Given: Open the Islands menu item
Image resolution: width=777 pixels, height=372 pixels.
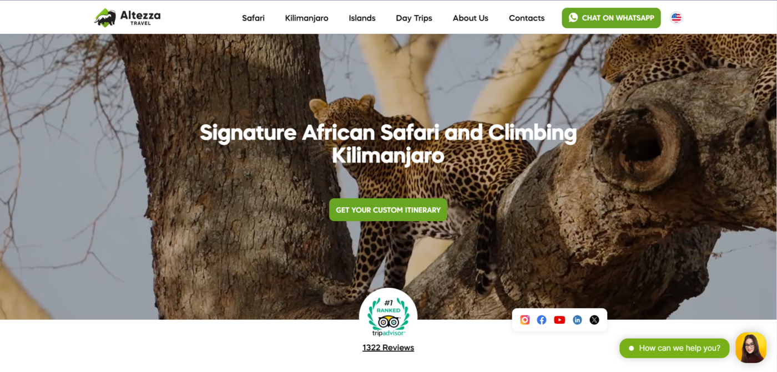Looking at the screenshot, I should coord(362,18).
